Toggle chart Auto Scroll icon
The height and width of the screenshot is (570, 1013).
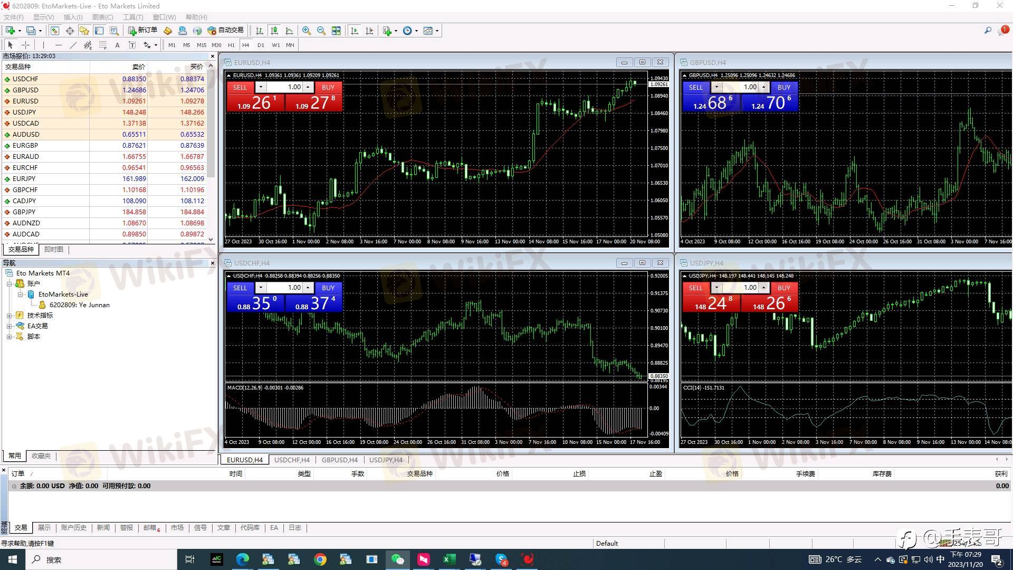[355, 31]
